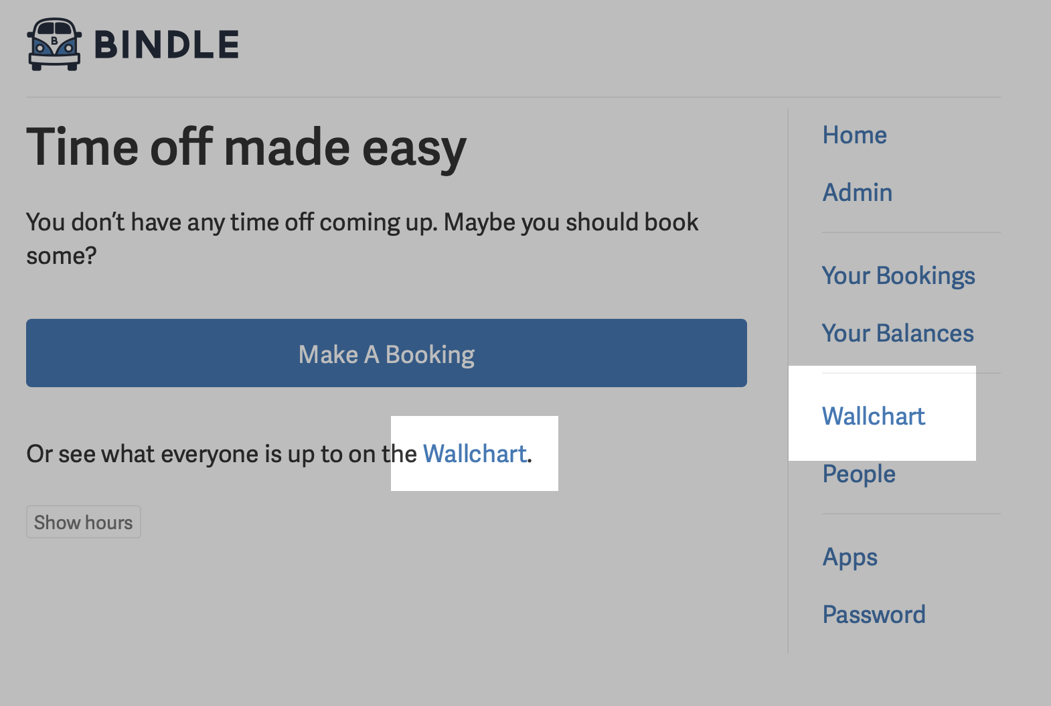Click the sidebar divider between People and Apps

910,514
